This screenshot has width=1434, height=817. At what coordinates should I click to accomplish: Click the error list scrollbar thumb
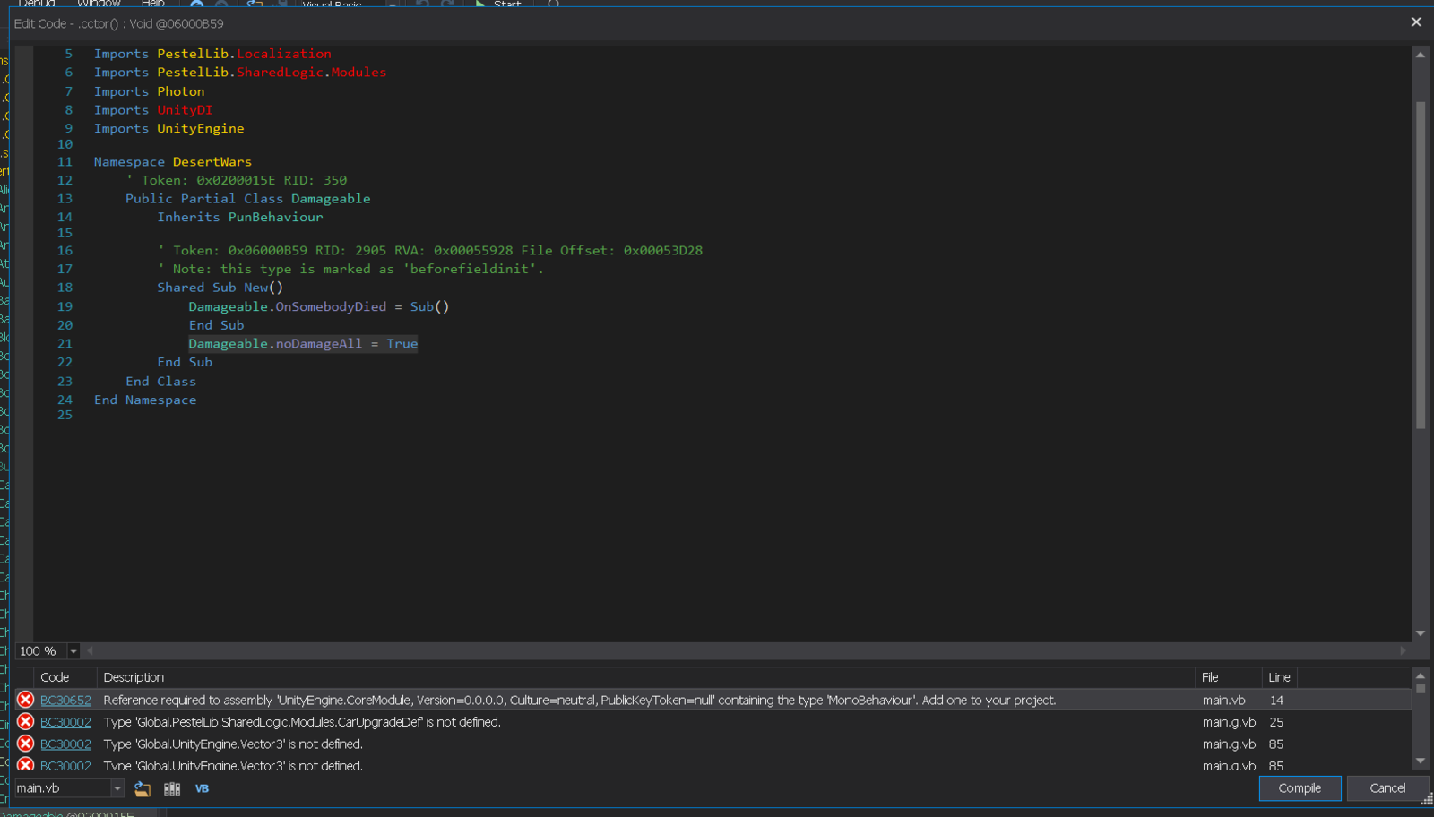click(x=1421, y=689)
